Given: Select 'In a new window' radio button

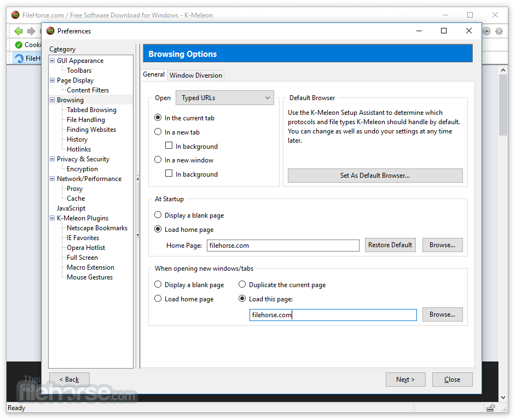Looking at the screenshot, I should click(158, 160).
